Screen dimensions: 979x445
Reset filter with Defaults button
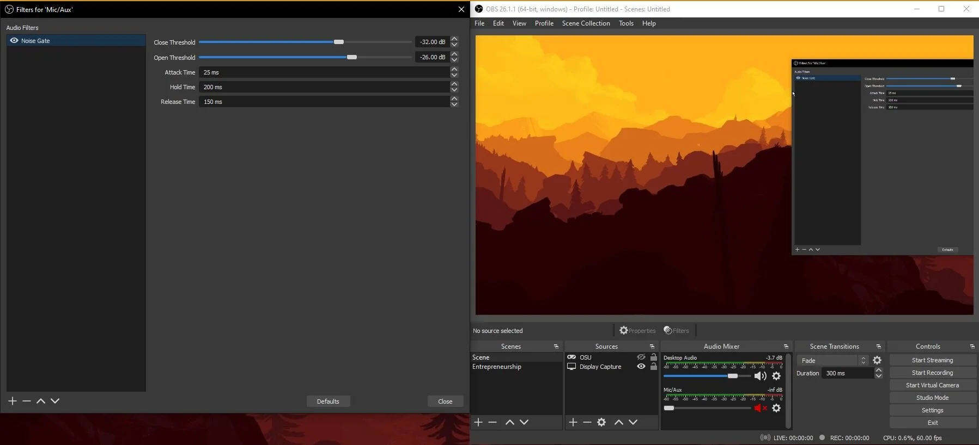coord(328,401)
